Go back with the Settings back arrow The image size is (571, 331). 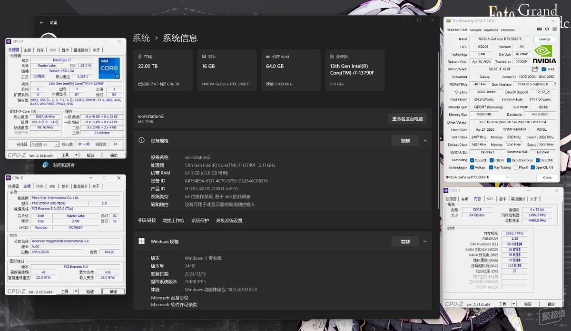pos(41,22)
